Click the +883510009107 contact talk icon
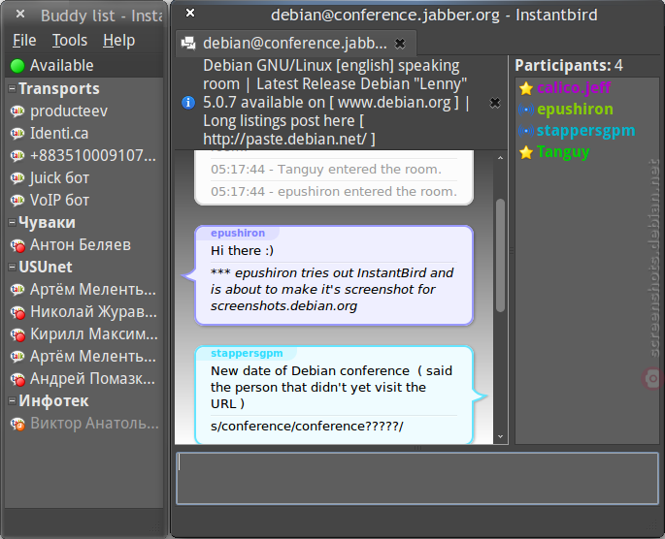 click(17, 156)
